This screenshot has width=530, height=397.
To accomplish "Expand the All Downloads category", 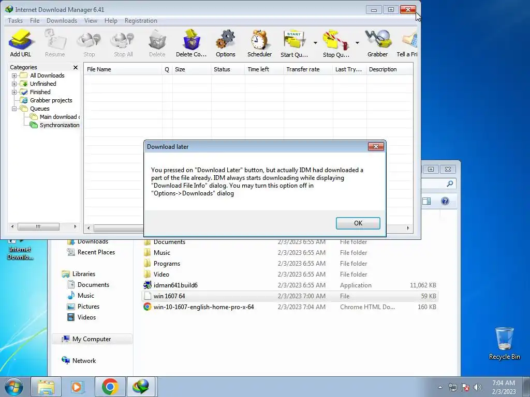I will 14,75.
